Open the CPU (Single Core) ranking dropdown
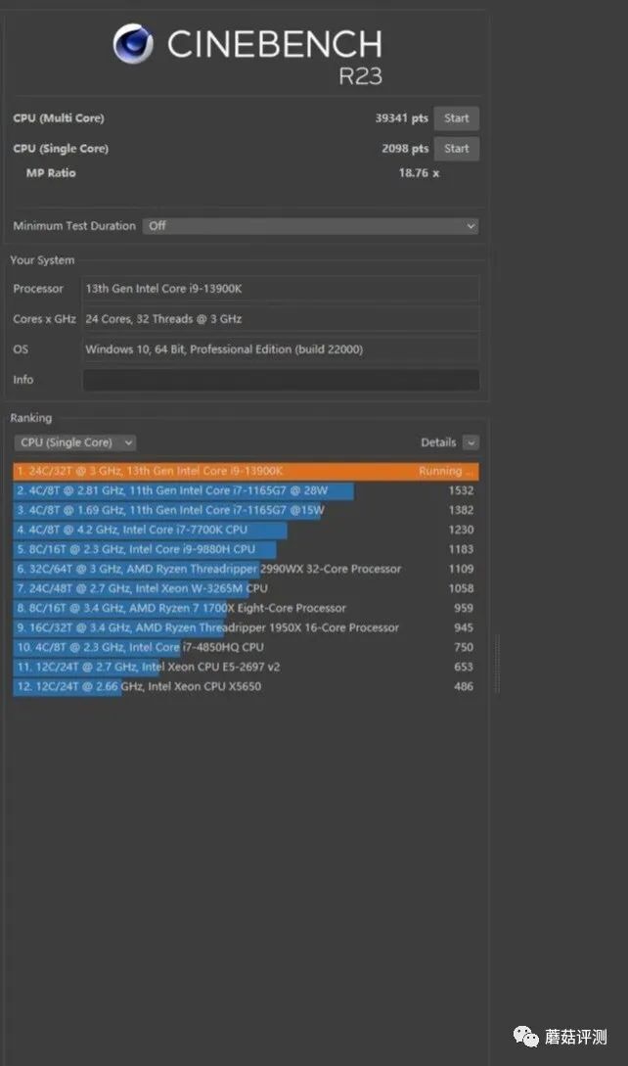 (x=74, y=442)
